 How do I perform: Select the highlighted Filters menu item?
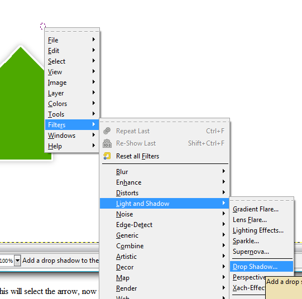point(72,125)
